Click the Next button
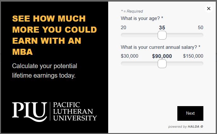This screenshot has height=134, width=217. (x=190, y=113)
